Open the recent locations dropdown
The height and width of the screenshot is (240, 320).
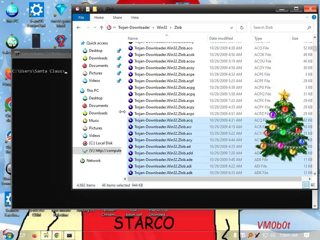click(x=95, y=27)
